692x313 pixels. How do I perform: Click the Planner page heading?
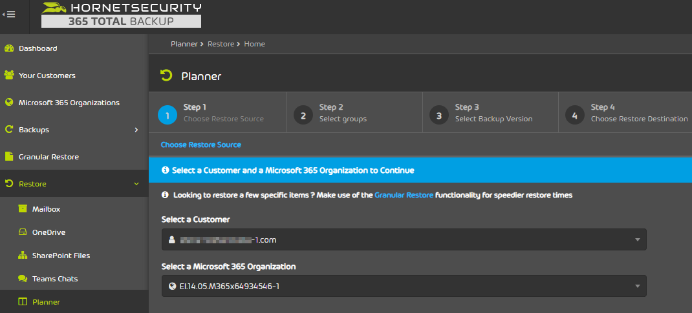pyautogui.click(x=201, y=76)
